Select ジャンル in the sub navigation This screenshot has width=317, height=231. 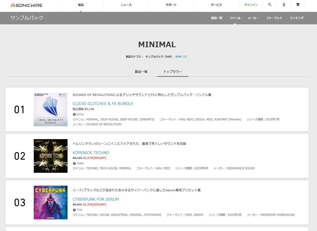[x=235, y=18]
